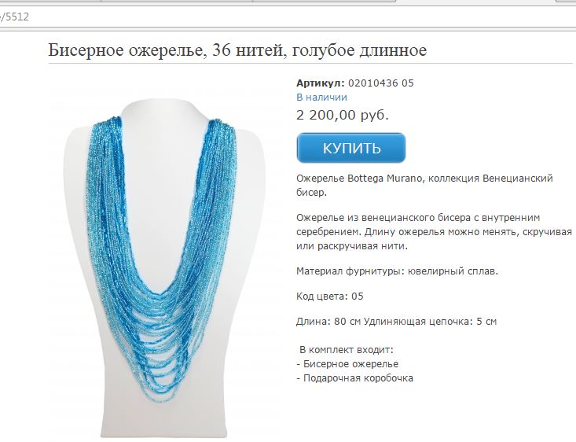This screenshot has width=576, height=442.
Task: Focus the address bar ending in /5512
Action: click(288, 17)
